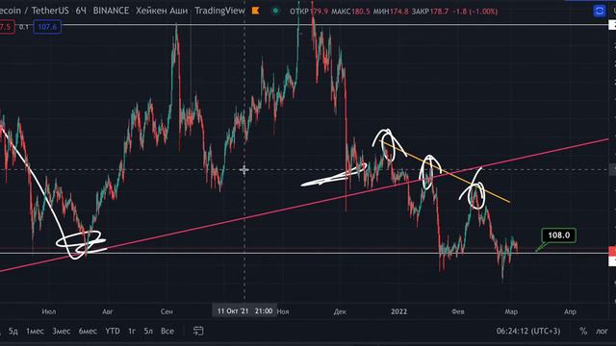This screenshot has width=616, height=346.
Task: Click the Авг label on time axis
Action: click(x=107, y=311)
